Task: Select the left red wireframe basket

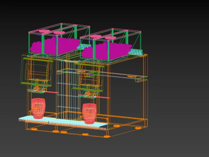Action: click(x=38, y=108)
